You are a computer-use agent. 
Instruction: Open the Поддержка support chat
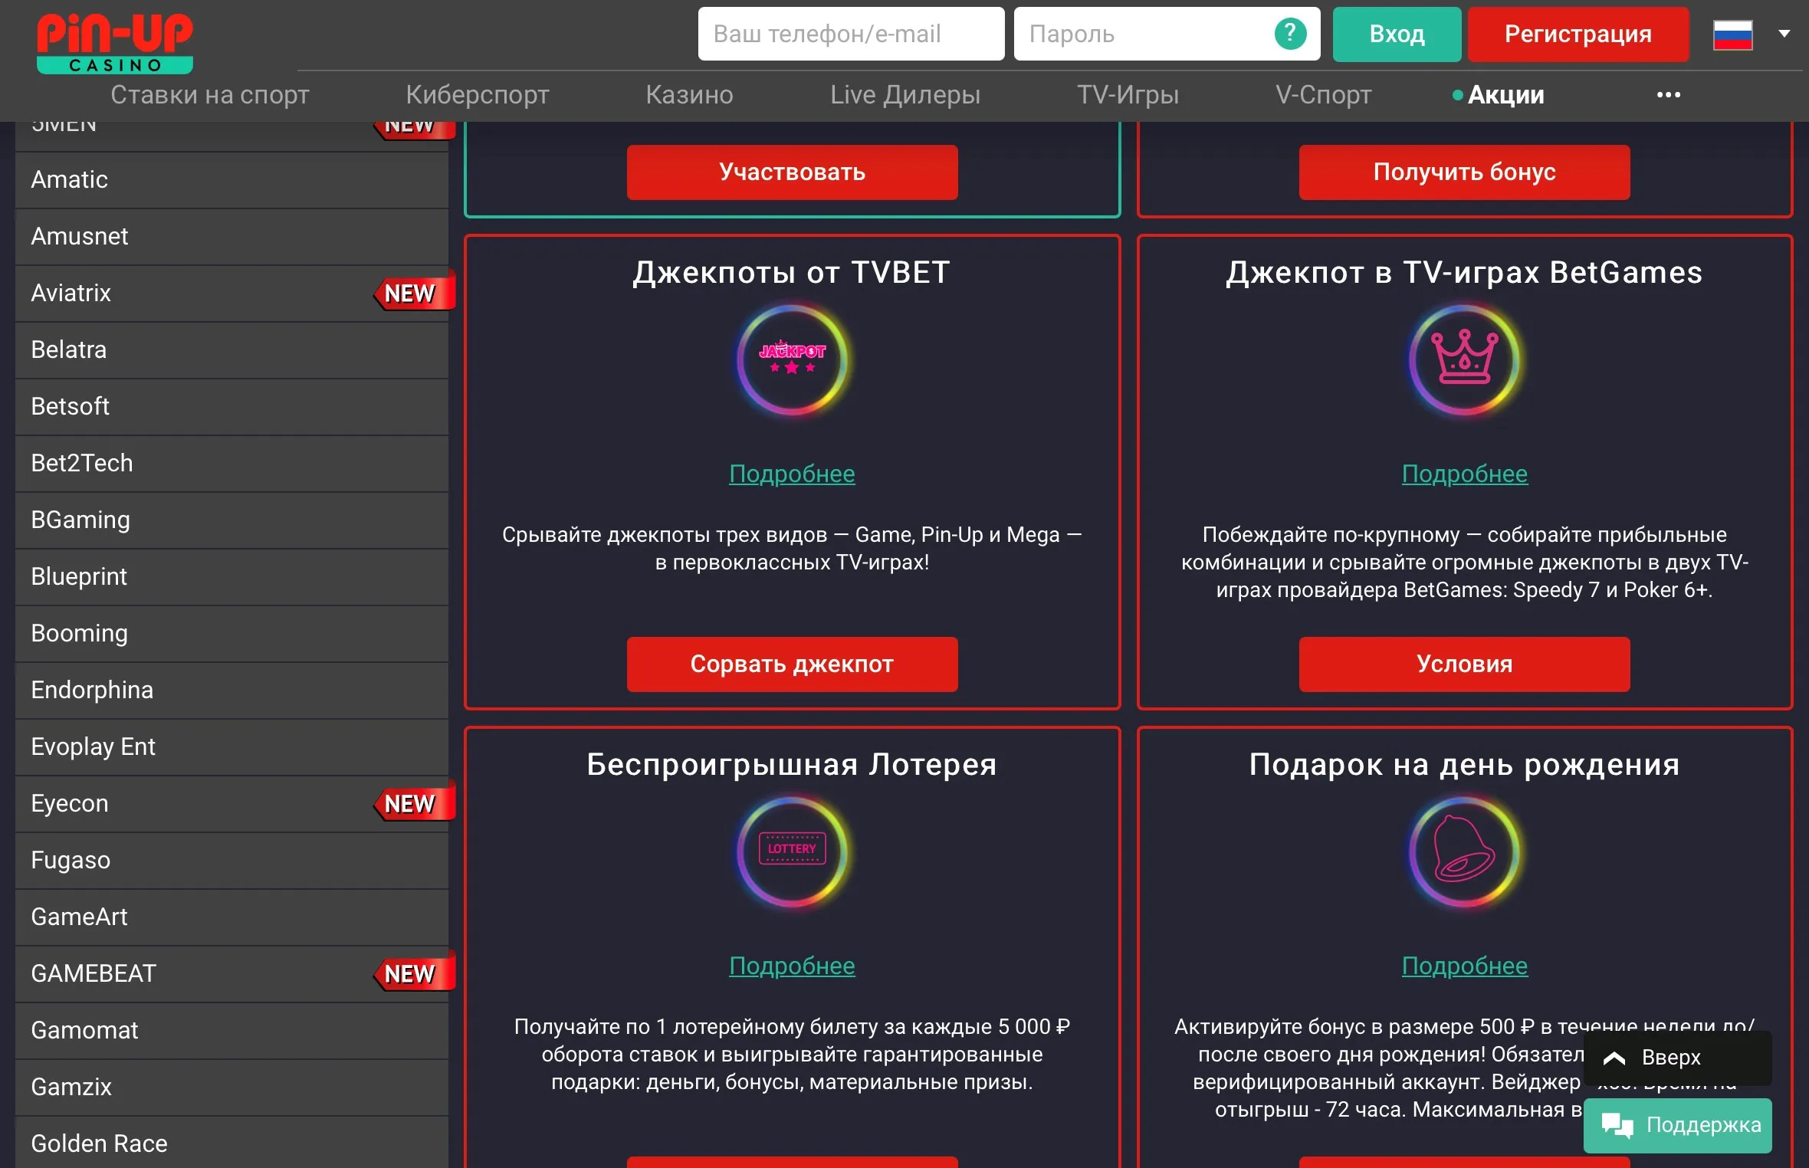tap(1677, 1125)
